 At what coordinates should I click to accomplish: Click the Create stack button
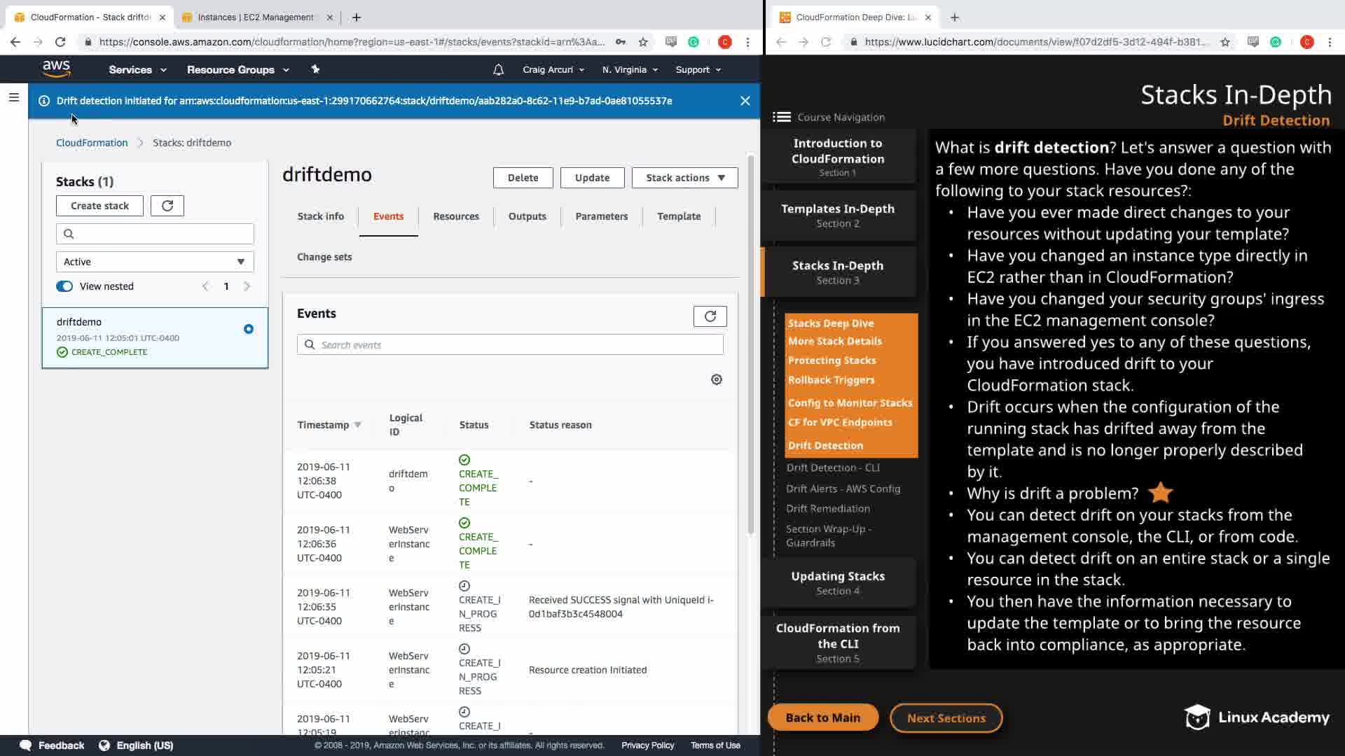pos(99,206)
